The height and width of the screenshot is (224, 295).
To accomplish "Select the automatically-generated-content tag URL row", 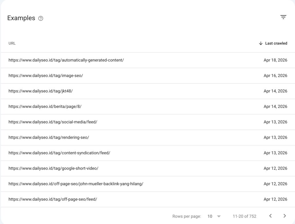I will click(148, 60).
